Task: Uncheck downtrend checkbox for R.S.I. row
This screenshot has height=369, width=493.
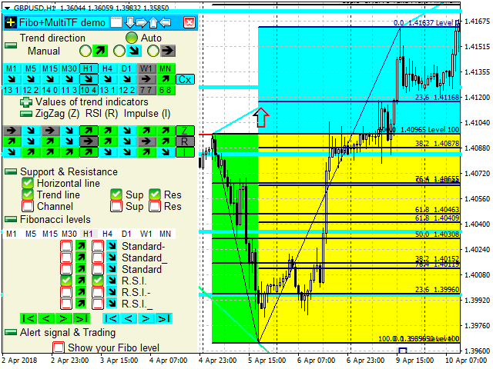Action: click(x=98, y=281)
